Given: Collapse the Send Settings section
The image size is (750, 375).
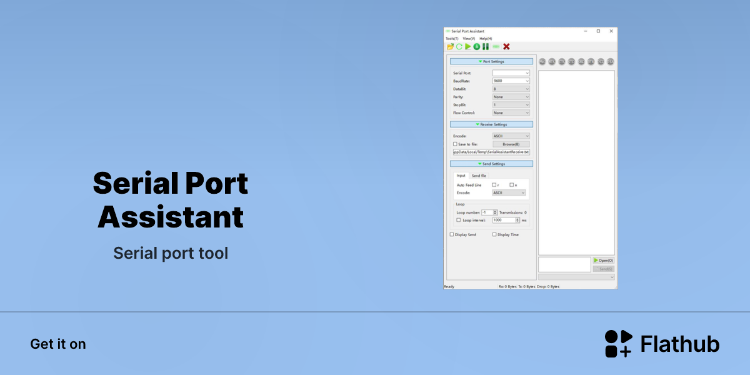Looking at the screenshot, I should pyautogui.click(x=492, y=164).
